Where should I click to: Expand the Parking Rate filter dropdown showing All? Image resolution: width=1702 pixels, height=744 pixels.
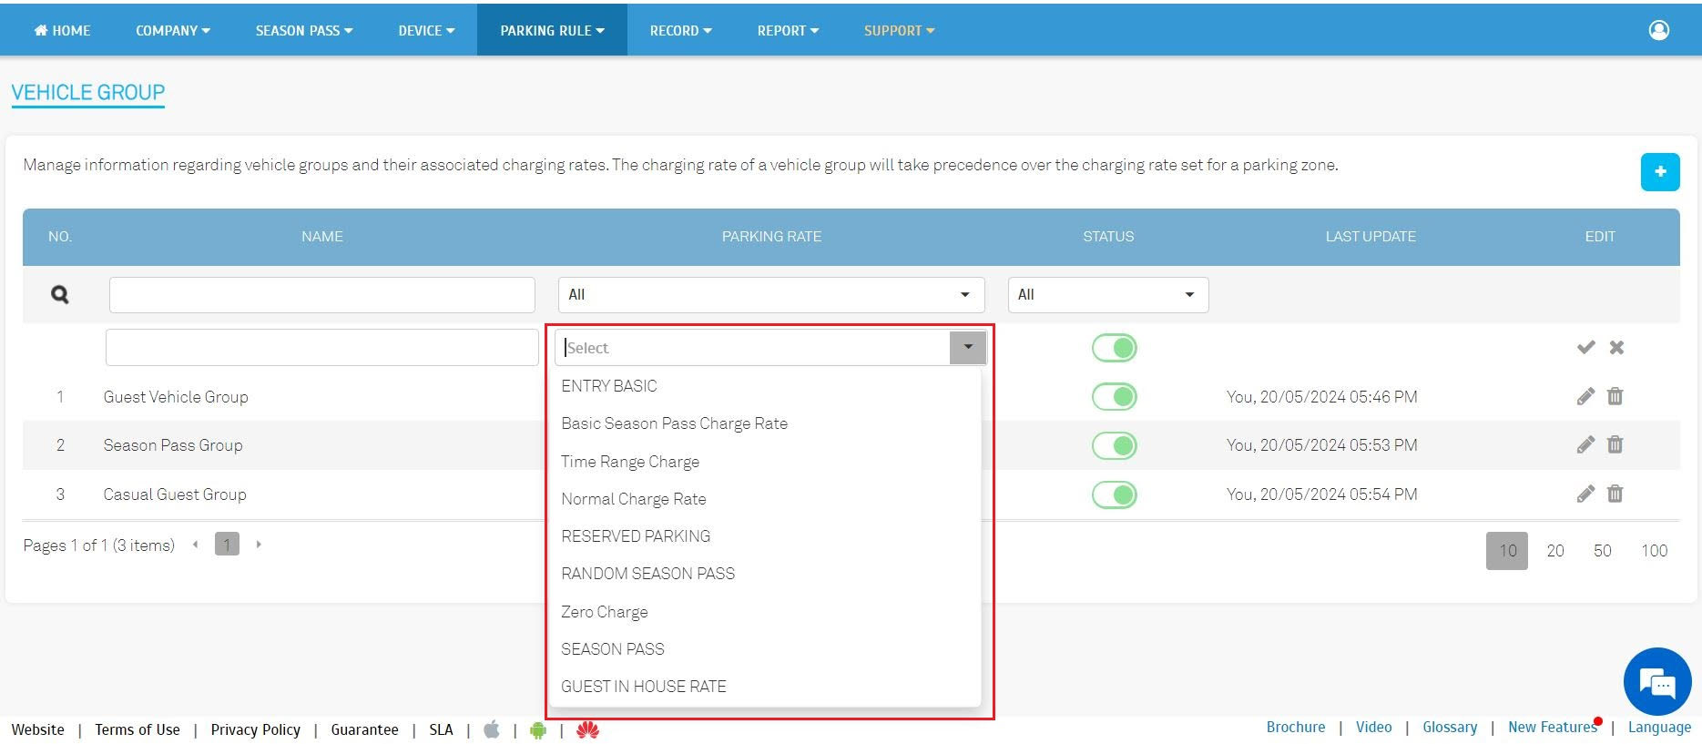tap(770, 294)
